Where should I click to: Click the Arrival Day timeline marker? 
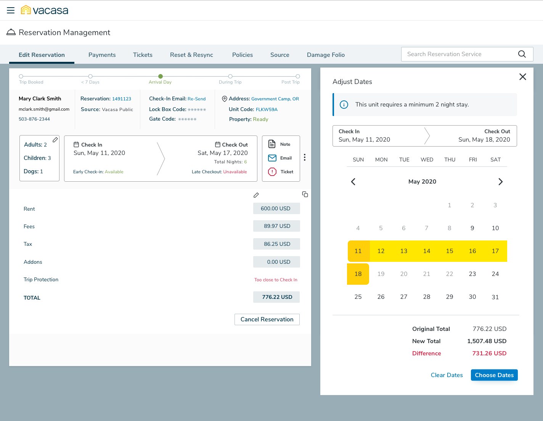pyautogui.click(x=161, y=76)
